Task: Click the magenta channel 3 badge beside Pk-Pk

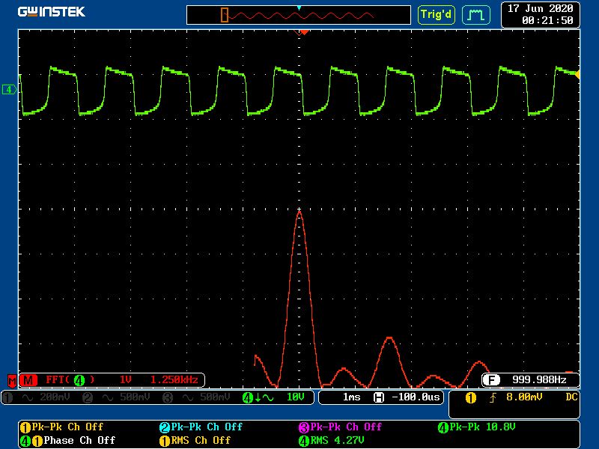Action: point(304,427)
